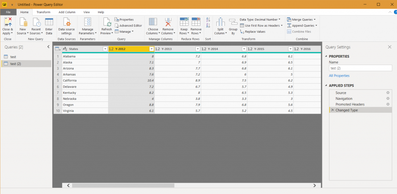Screen dimensions: 397x194
Task: Click gear icon next to Source step
Action: click(x=388, y=93)
